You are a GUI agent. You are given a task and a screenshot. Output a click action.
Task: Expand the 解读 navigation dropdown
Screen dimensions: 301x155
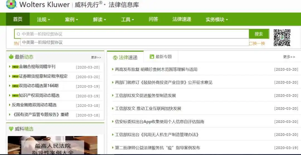(x=99, y=20)
